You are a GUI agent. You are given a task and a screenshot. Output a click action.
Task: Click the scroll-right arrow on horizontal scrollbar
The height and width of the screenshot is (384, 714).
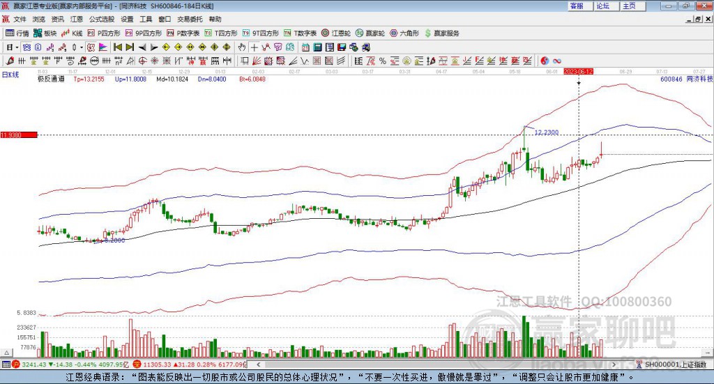pyautogui.click(x=614, y=364)
